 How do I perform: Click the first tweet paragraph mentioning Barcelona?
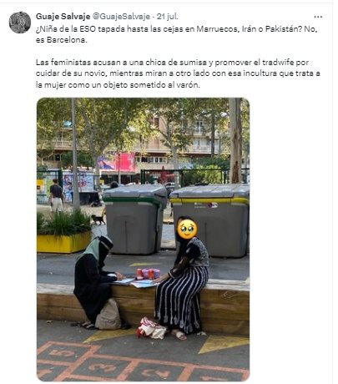[x=177, y=34]
